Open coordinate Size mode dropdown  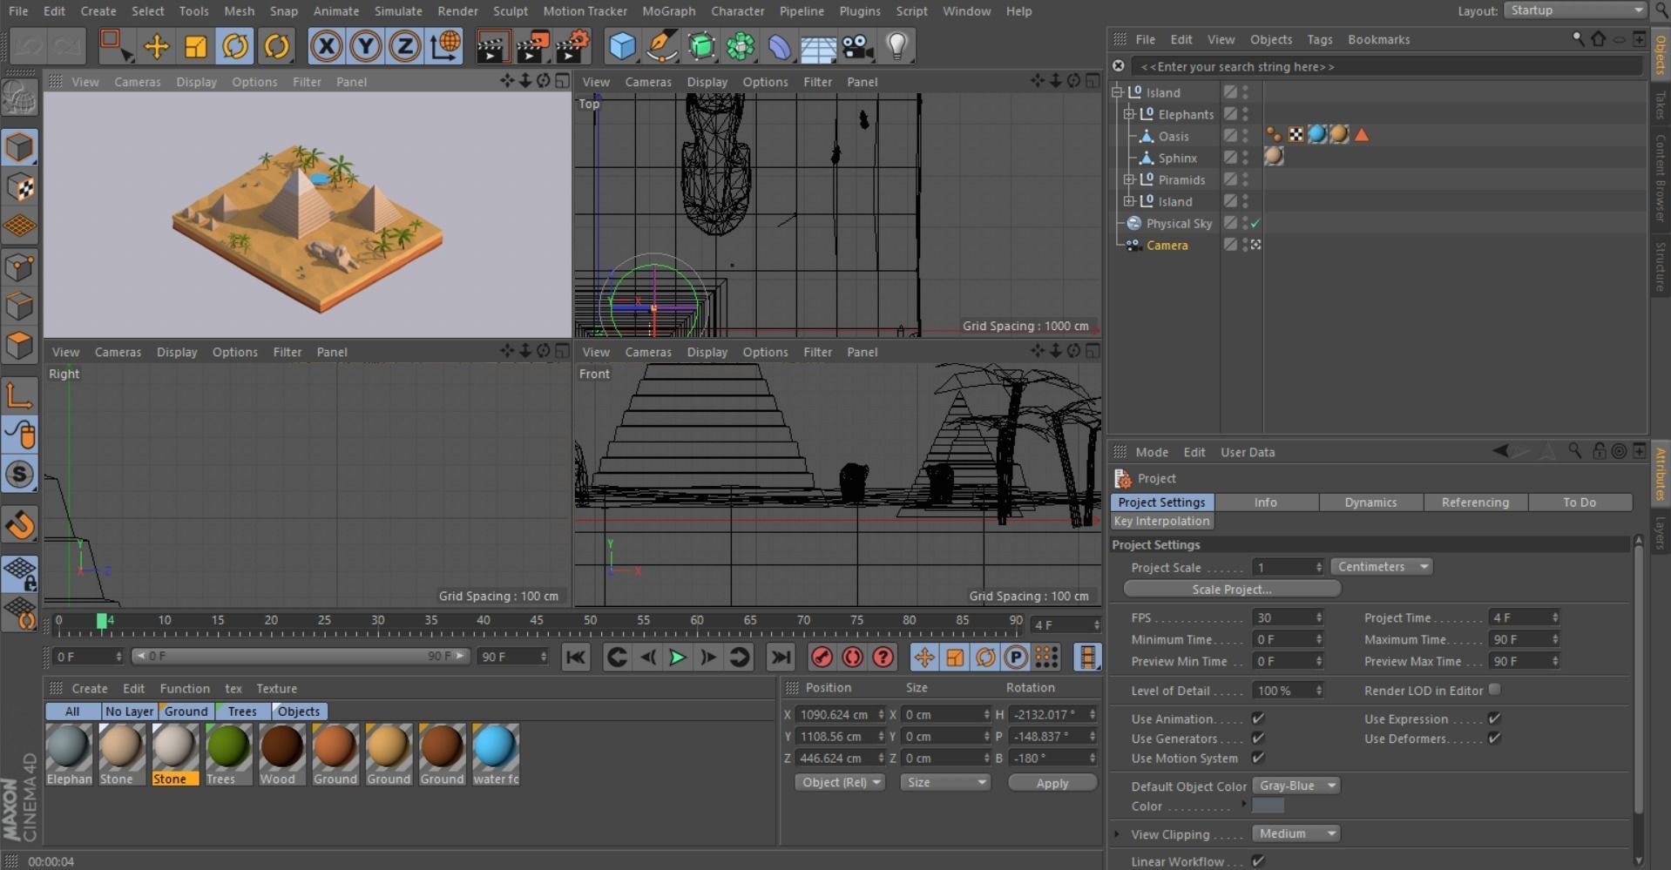(x=945, y=782)
